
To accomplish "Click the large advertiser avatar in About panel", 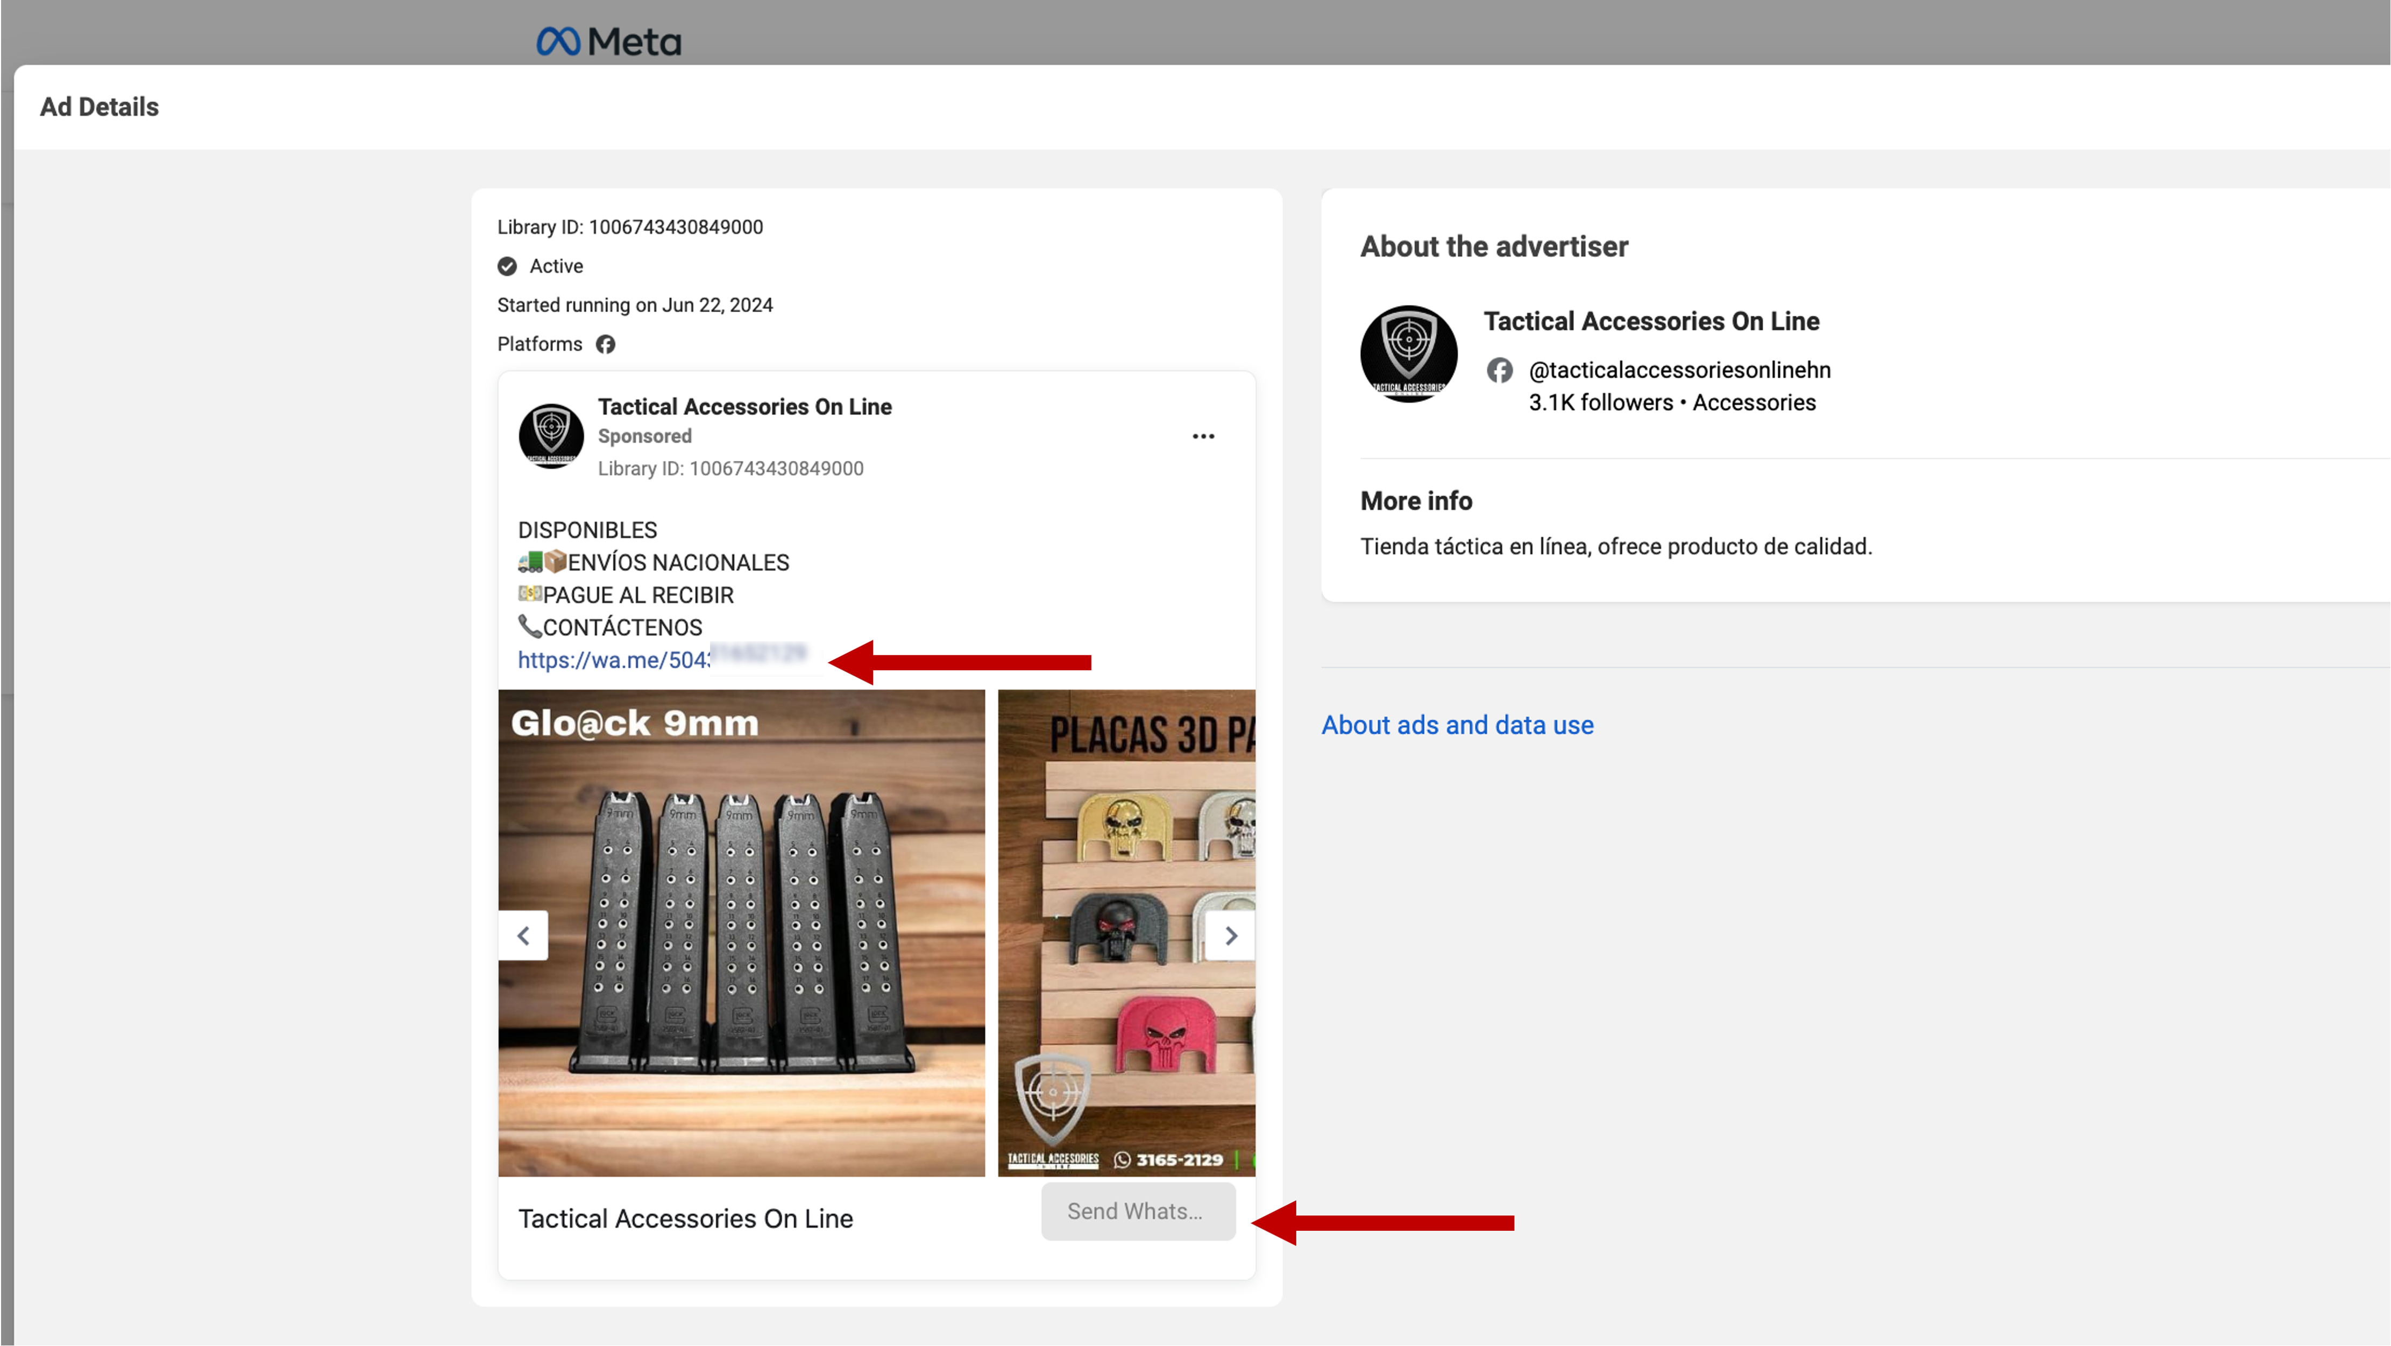I will pyautogui.click(x=1408, y=353).
